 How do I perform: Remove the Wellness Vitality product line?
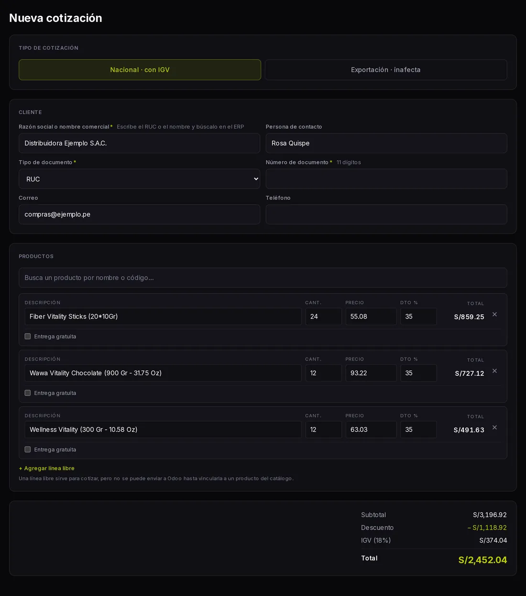494,427
